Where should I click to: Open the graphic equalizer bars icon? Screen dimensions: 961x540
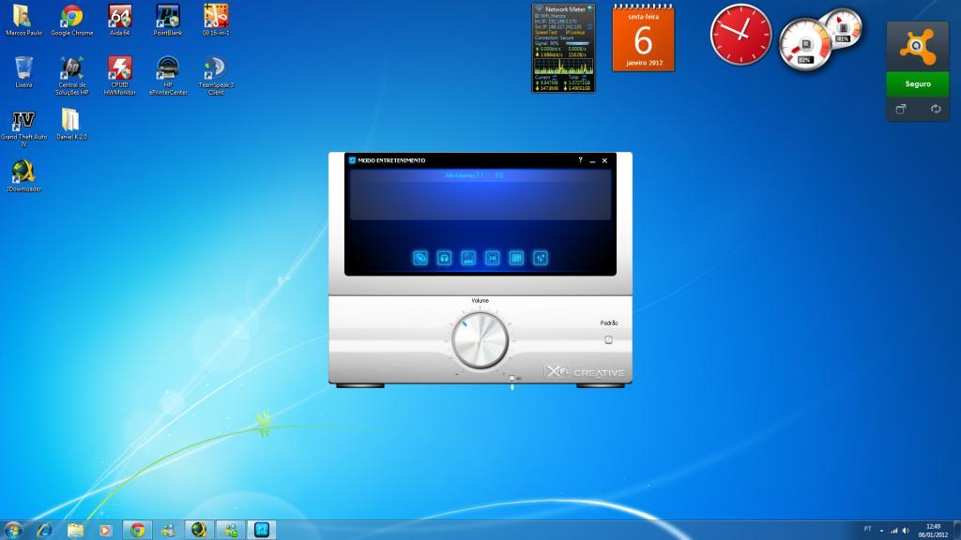516,258
